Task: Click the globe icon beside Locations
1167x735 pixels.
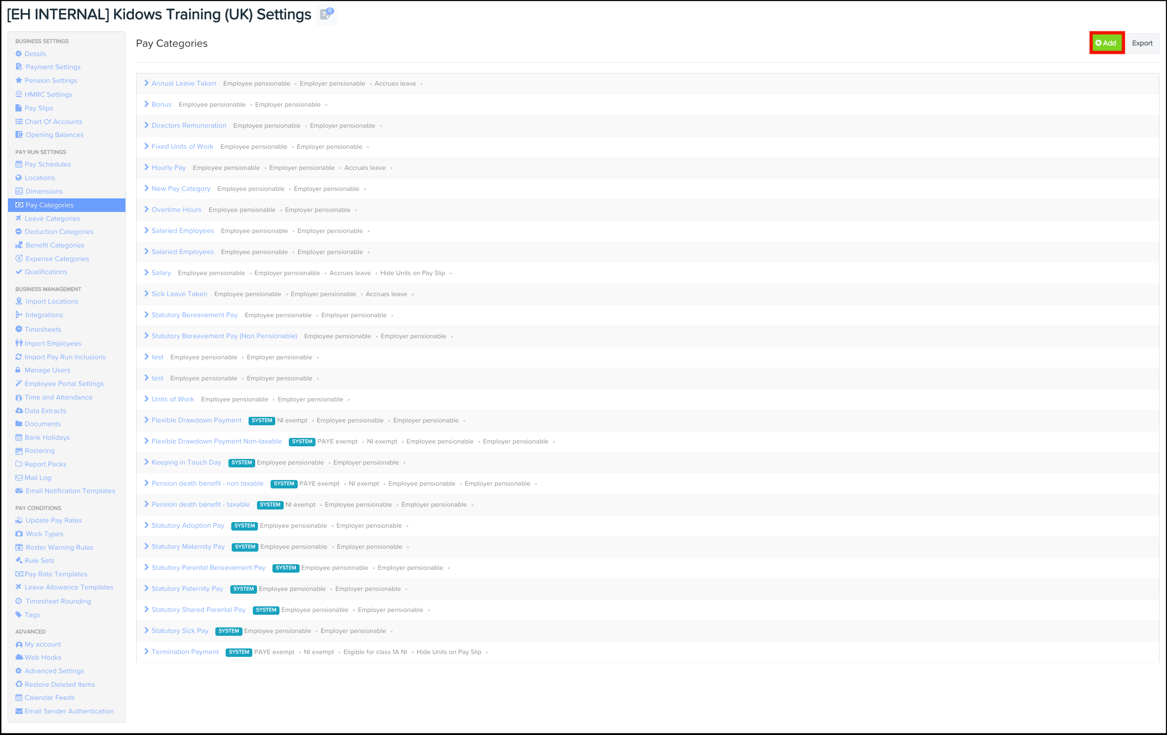Action: tap(18, 178)
